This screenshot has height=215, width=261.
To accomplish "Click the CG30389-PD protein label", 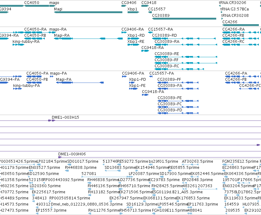I will pos(170,110).
